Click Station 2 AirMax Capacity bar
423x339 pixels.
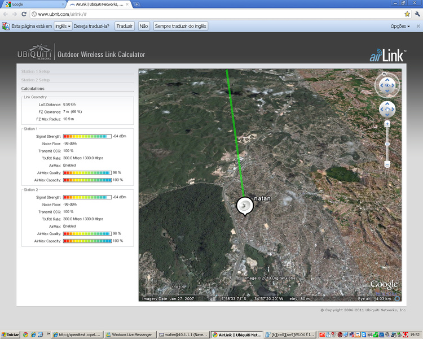87,241
